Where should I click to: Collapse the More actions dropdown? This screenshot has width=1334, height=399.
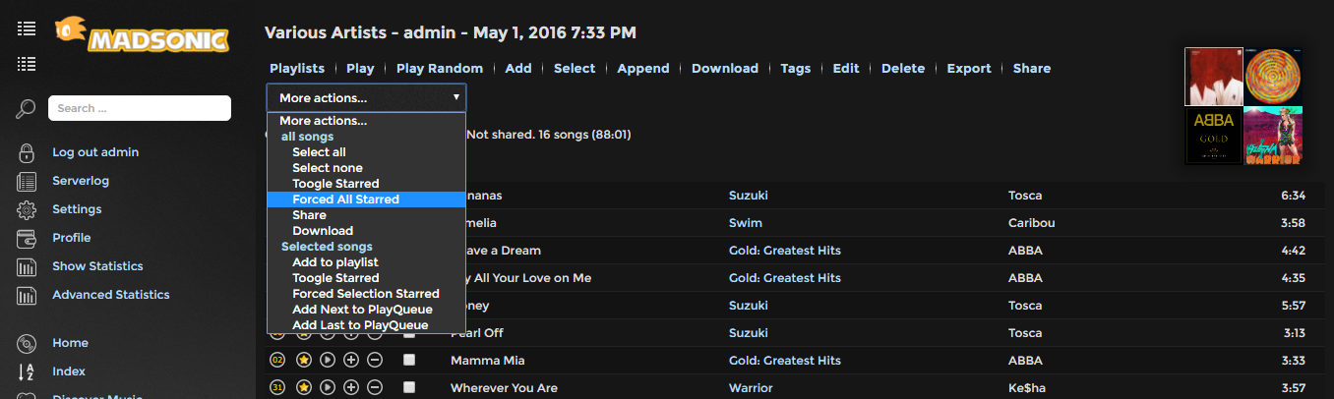(x=366, y=98)
